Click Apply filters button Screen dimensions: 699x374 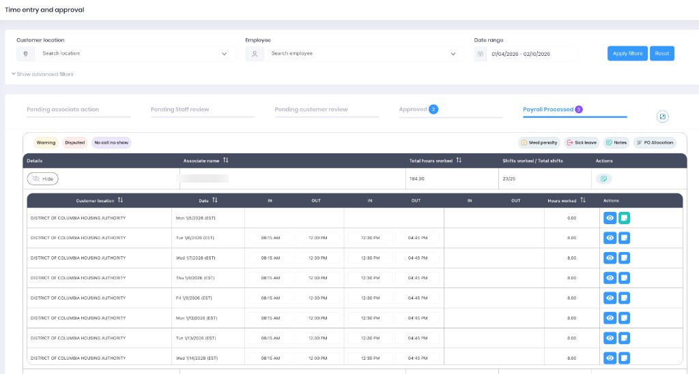(x=627, y=53)
